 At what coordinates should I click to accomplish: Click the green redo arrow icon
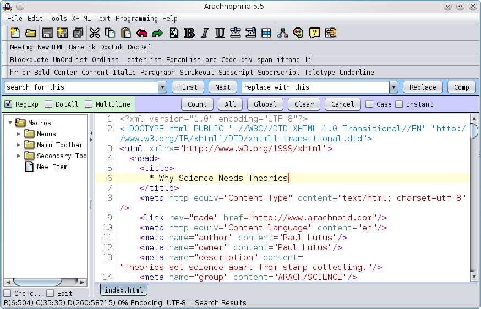[157, 33]
